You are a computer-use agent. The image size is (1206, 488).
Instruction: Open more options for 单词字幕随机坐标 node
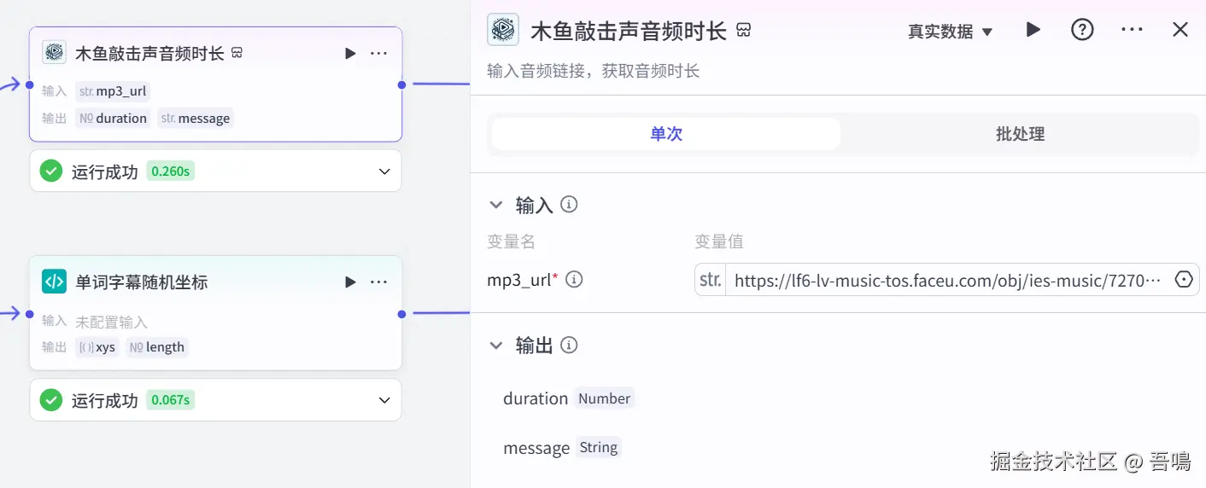coord(378,282)
